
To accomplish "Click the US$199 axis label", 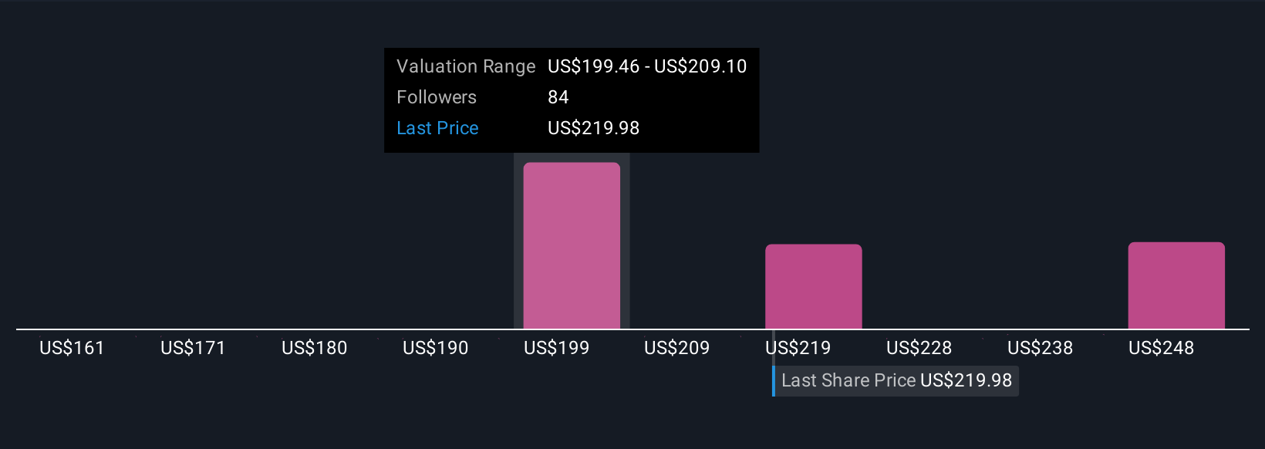I will pyautogui.click(x=556, y=348).
